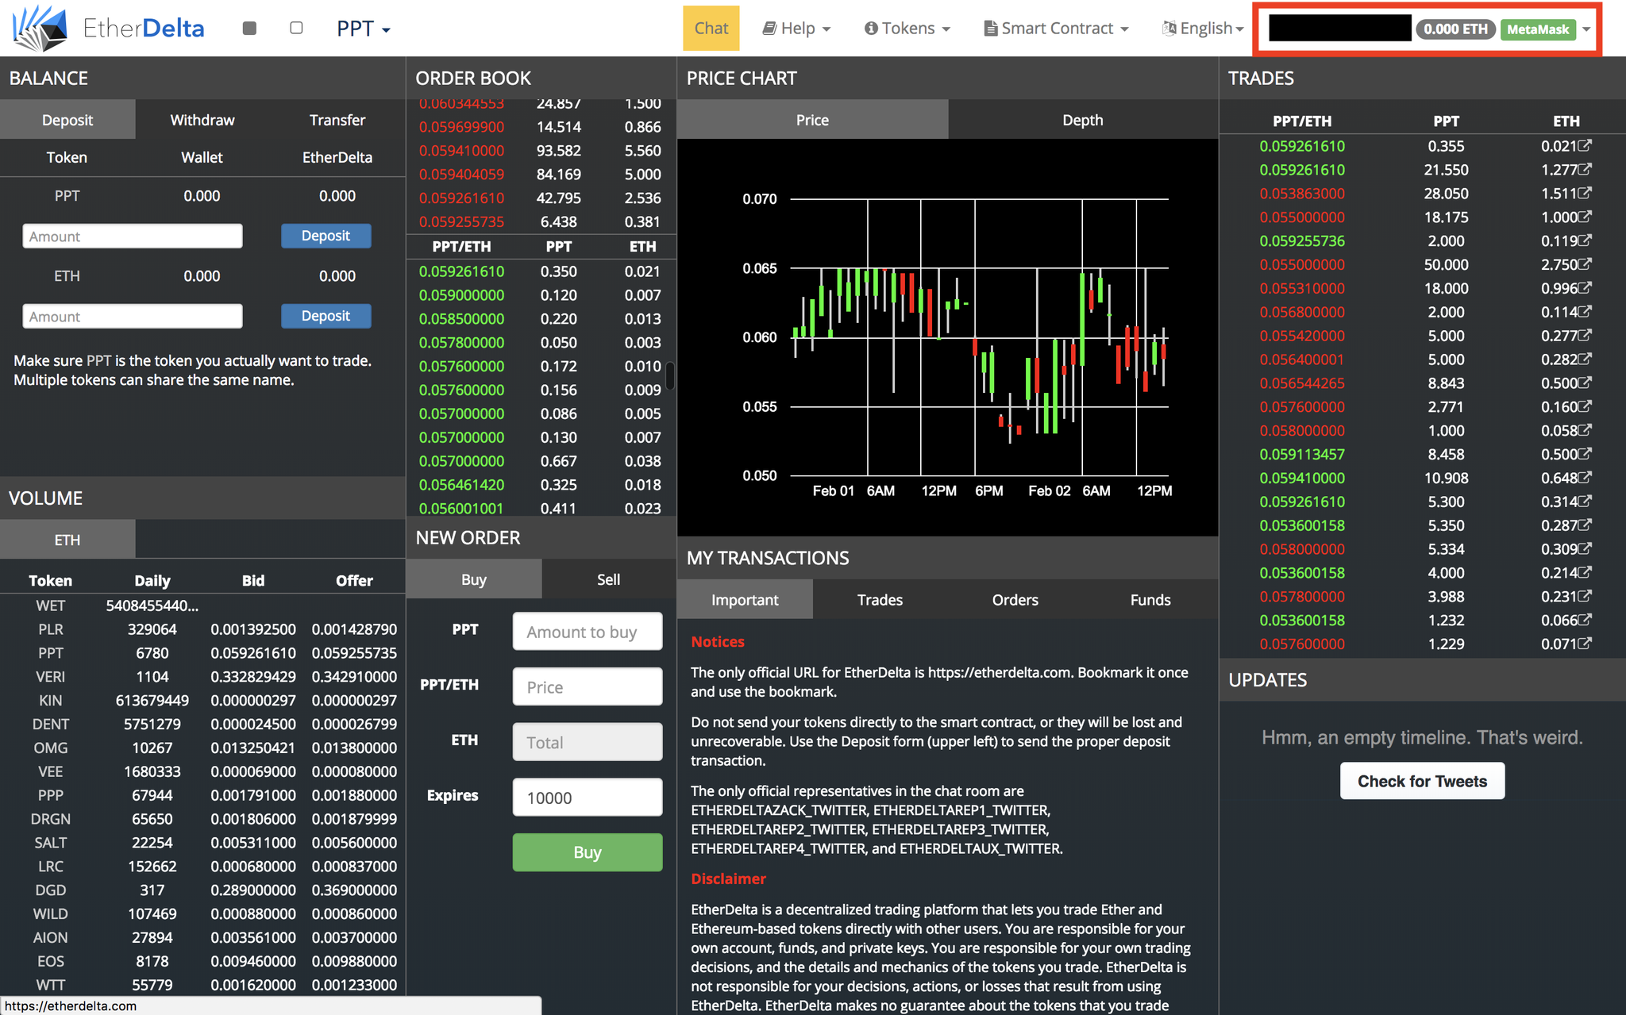Open external link icon for 21.550 PPT trade
1626x1015 pixels.
[x=1585, y=169]
